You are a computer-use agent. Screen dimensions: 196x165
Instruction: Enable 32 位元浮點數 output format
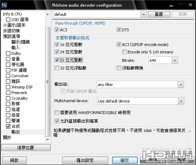click(x=57, y=68)
